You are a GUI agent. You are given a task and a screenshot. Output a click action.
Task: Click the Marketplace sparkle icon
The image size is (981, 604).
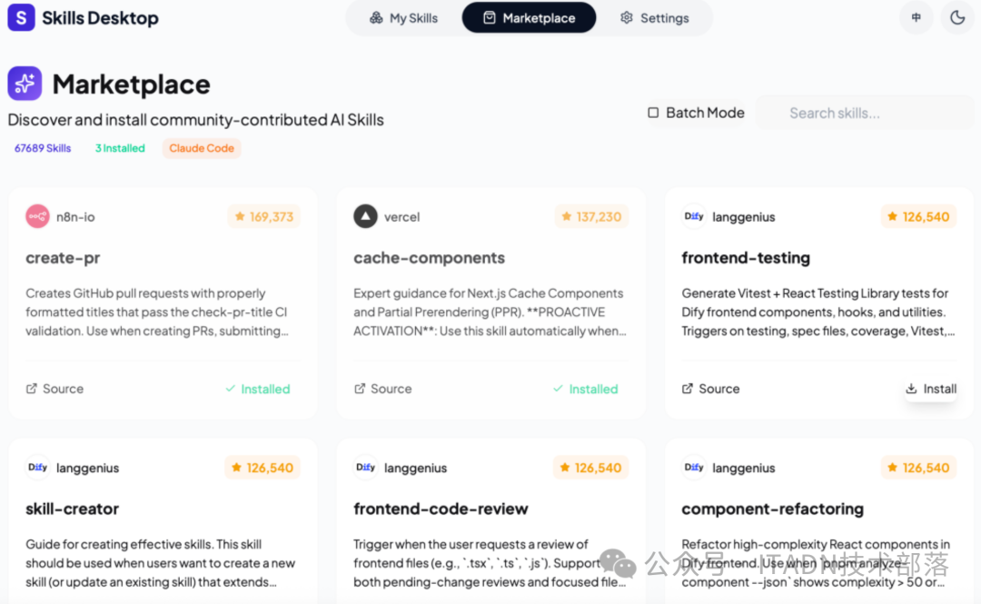tap(25, 84)
